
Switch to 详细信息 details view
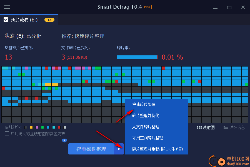tap(234, 127)
